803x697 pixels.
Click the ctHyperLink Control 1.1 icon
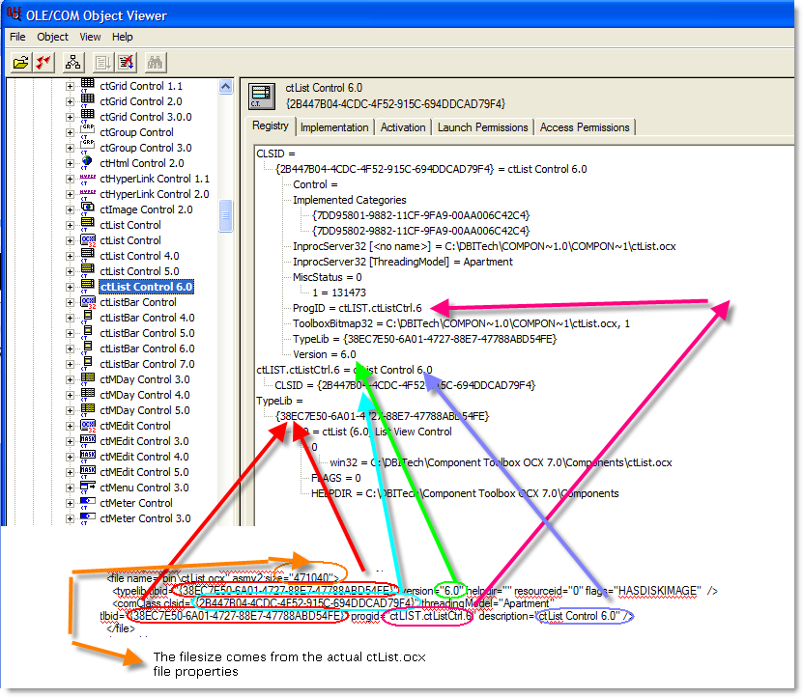pos(88,178)
